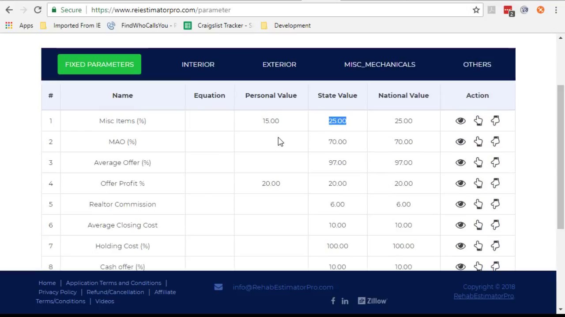The width and height of the screenshot is (565, 317).
Task: Click the State Value 6.00 for Realtor Commission
Action: coord(337,204)
